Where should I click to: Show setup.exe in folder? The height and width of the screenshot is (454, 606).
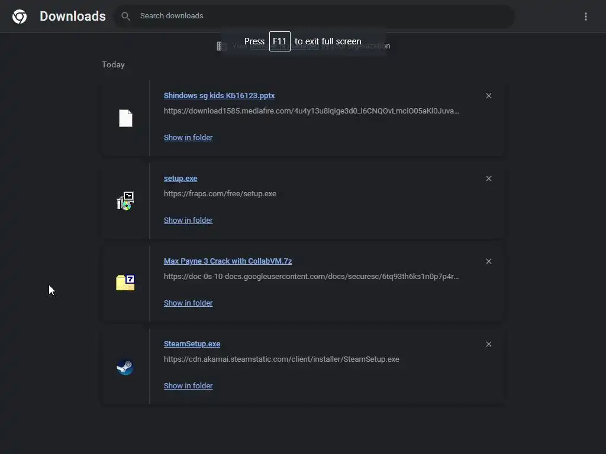188,220
